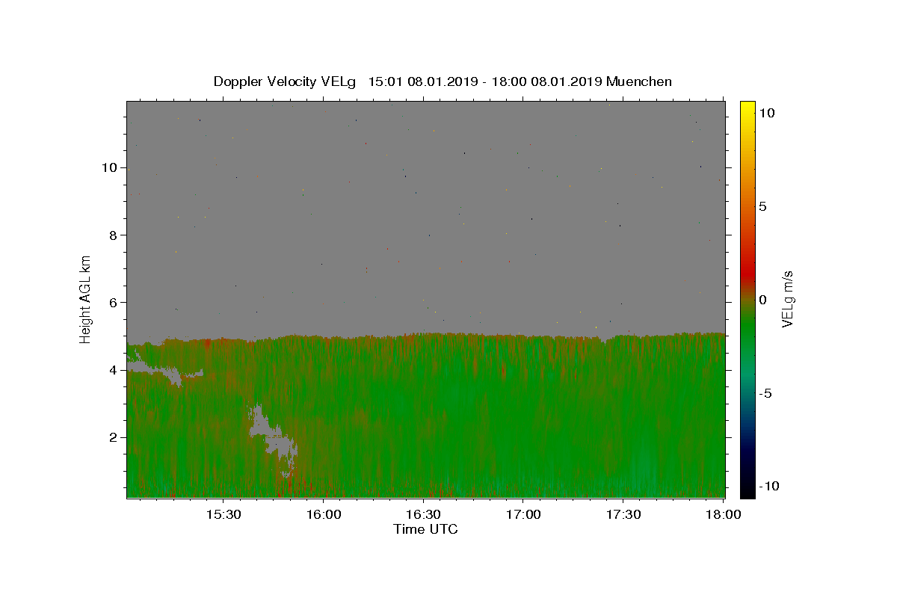Click the 16:00 time tick label
Screen dimensions: 897x598
click(x=324, y=515)
